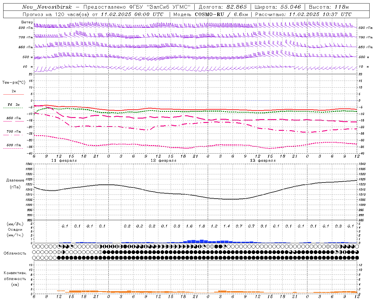The width and height of the screenshot is (374, 299).
Task: Click the Давление panel label
Action: coord(15,180)
